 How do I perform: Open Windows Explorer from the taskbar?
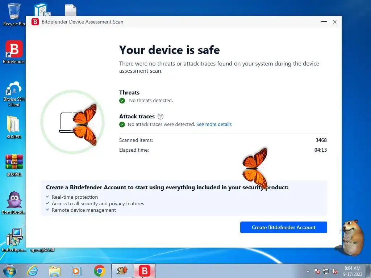click(55, 271)
